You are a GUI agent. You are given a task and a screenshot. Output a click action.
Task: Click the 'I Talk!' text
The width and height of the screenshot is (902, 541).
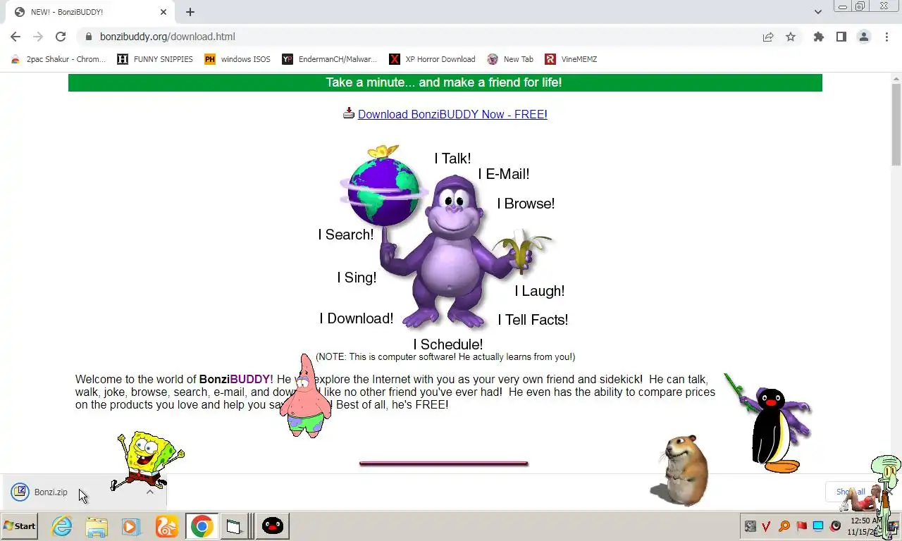[x=452, y=158]
